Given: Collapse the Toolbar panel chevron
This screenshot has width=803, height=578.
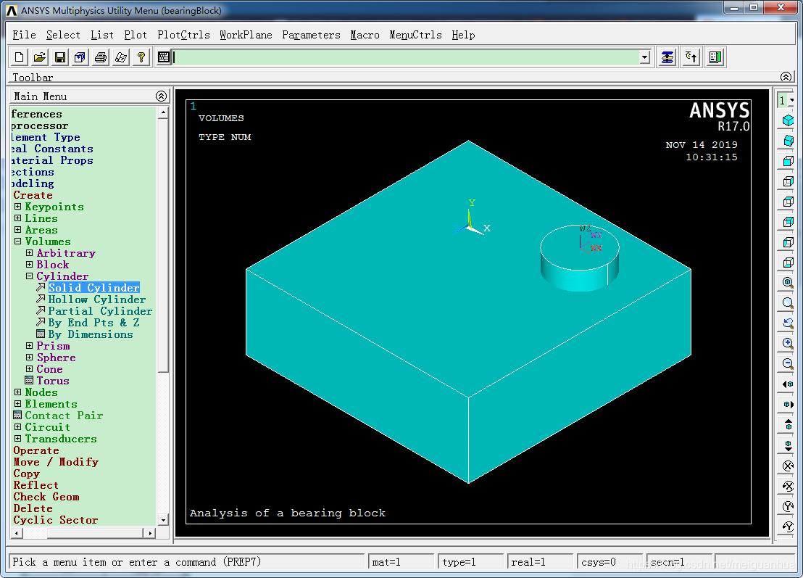Looking at the screenshot, I should point(786,77).
